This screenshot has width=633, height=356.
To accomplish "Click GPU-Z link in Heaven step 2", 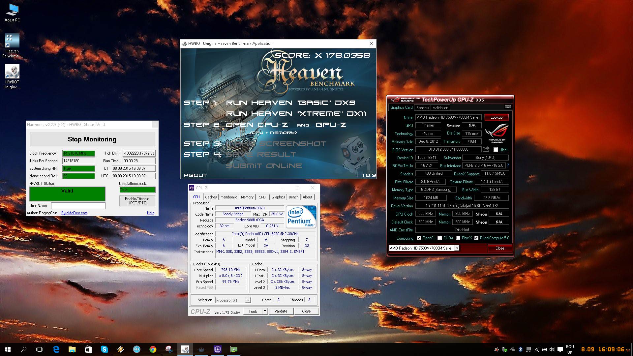I will [331, 125].
